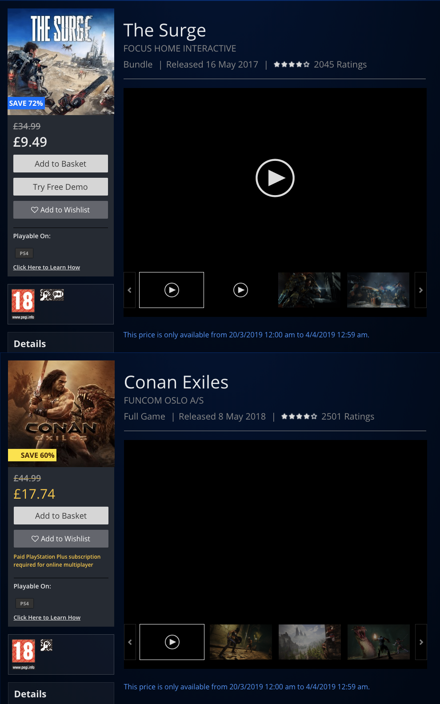Select first video thumbnail in The Surge gallery

(172, 290)
